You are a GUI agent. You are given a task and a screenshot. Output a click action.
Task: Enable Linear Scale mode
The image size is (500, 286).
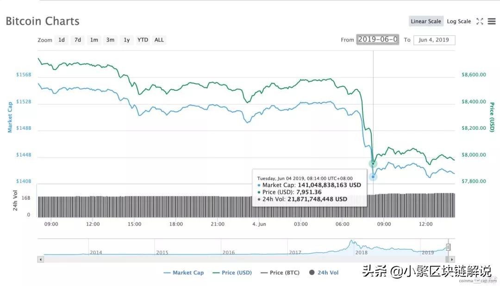tap(425, 21)
